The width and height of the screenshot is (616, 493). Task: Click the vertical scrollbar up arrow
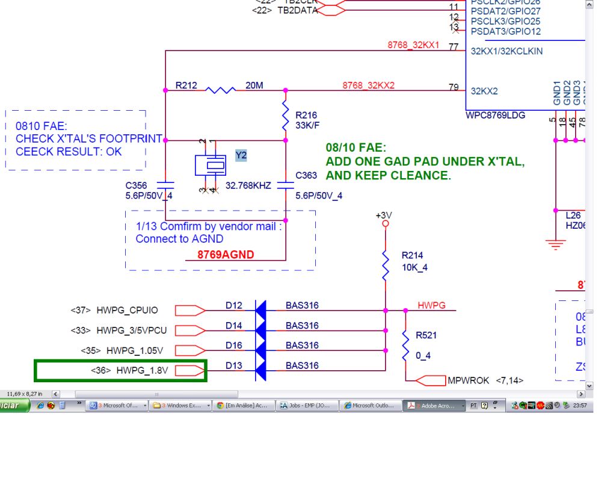click(589, 5)
